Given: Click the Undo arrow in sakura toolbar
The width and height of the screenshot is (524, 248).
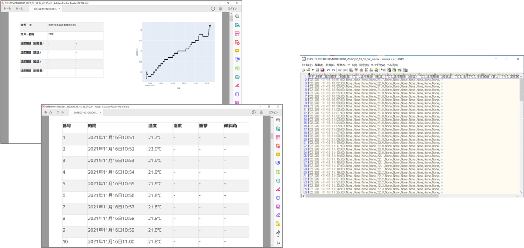Looking at the screenshot, I should [328, 70].
